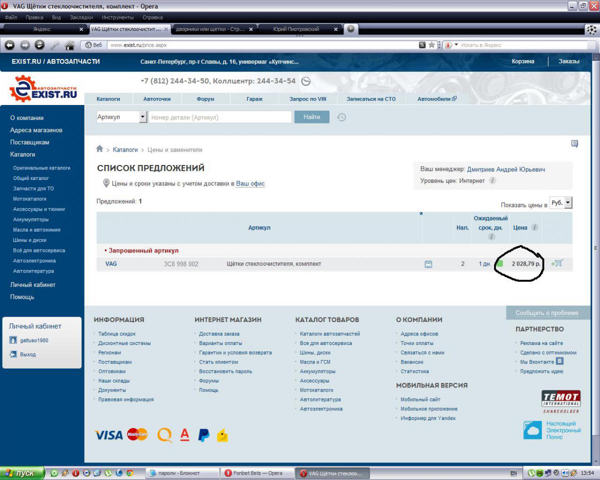Open a new tab with plus button

click(350, 29)
